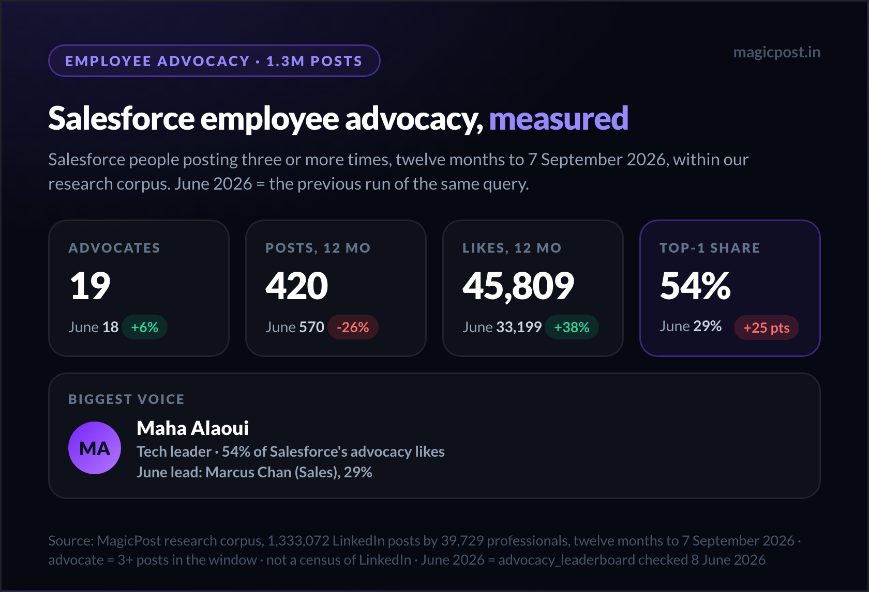This screenshot has width=869, height=592.
Task: Click the +38% change badge
Action: (572, 327)
